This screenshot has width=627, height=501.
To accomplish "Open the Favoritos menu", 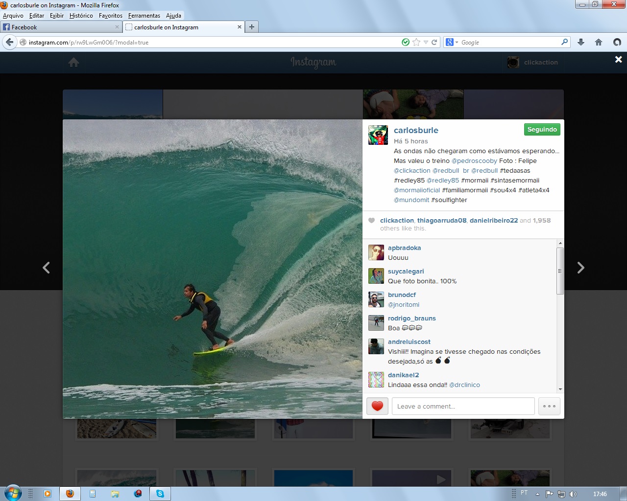I will 111,16.
